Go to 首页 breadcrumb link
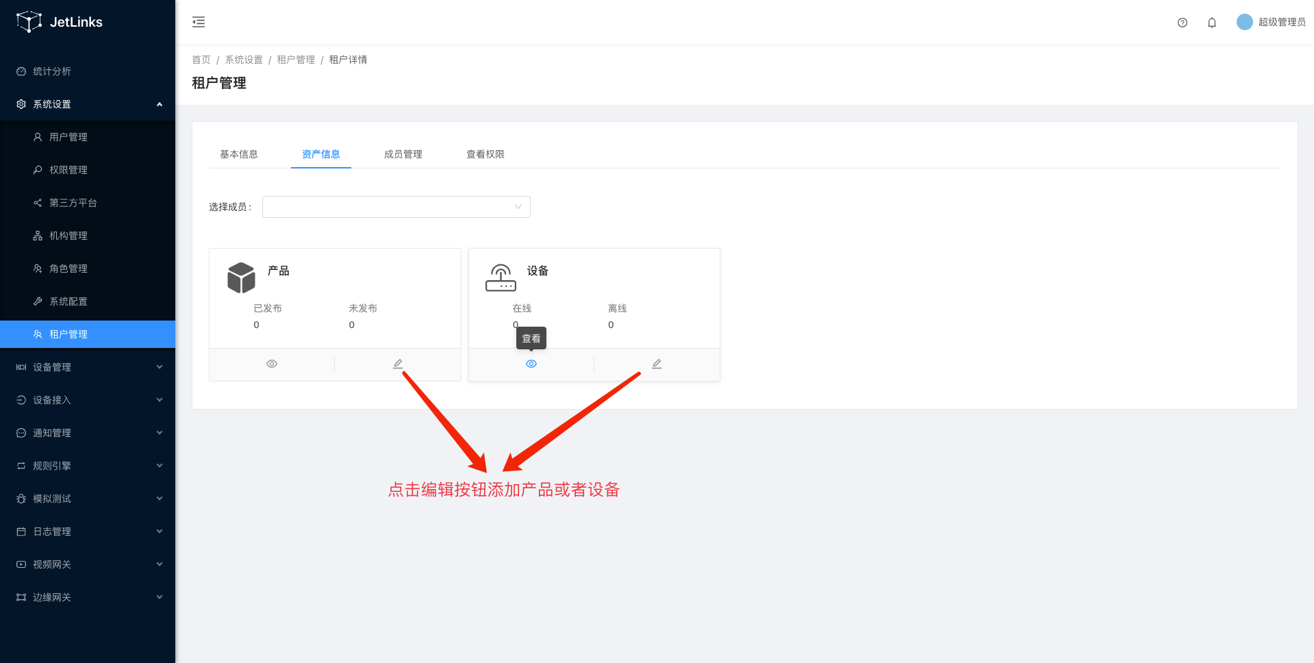 201,60
